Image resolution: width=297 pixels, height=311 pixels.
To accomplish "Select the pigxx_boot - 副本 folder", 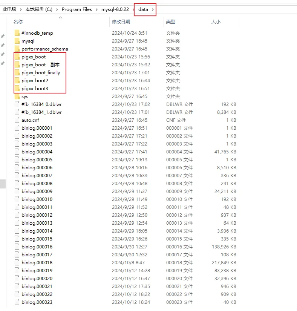I will pos(40,65).
